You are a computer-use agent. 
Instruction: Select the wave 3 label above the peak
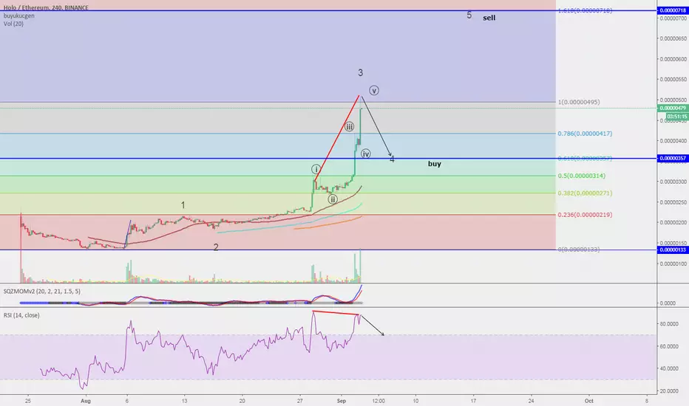360,73
